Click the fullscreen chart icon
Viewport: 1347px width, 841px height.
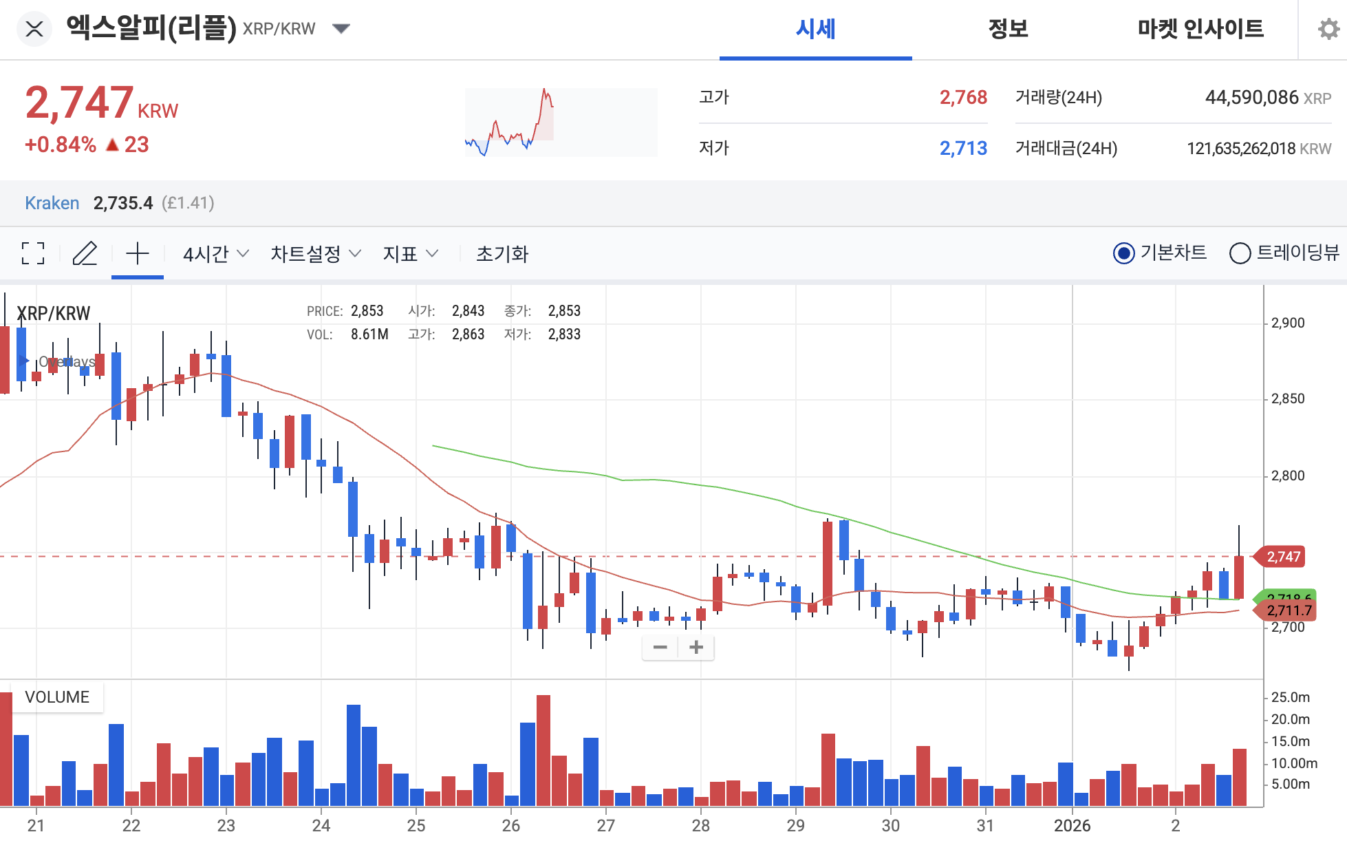coord(32,253)
